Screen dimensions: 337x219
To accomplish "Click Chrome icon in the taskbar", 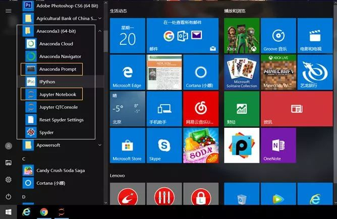I will click(x=44, y=212).
